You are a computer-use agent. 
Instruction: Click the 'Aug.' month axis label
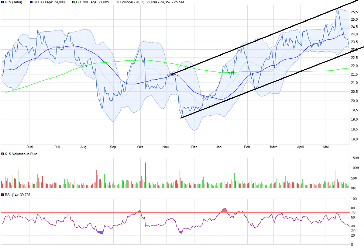(84, 147)
